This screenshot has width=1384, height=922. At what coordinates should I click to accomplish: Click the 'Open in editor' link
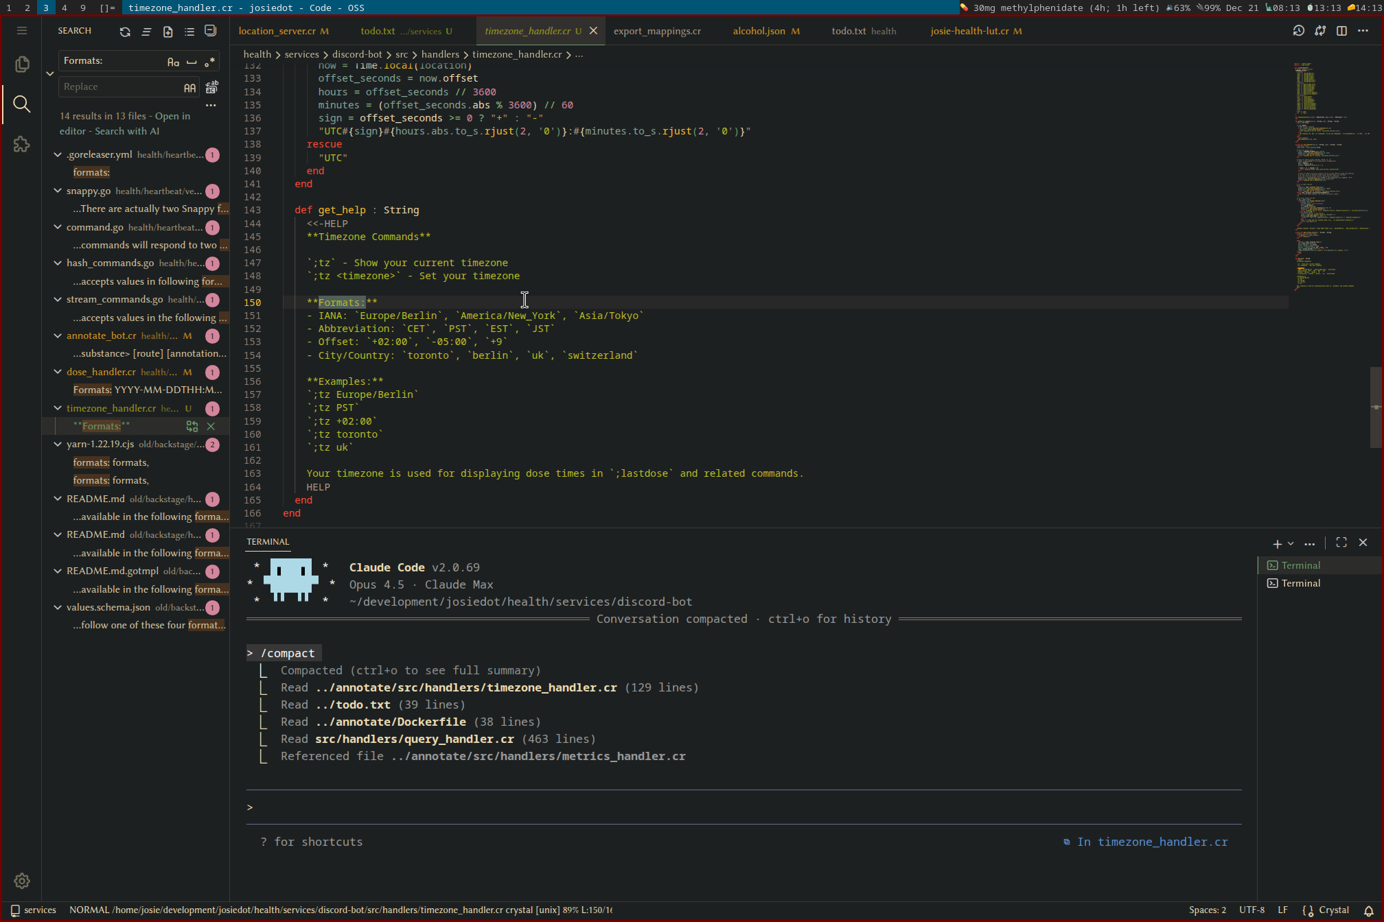click(x=172, y=116)
